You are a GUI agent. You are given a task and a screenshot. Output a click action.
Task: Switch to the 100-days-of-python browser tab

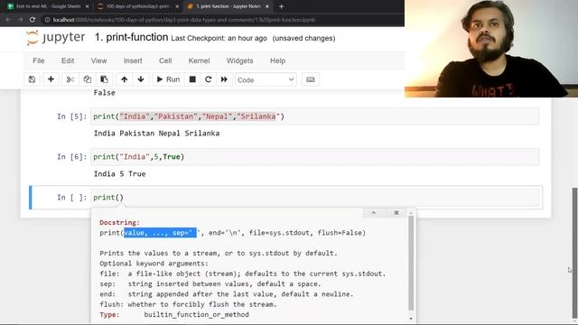pos(137,6)
